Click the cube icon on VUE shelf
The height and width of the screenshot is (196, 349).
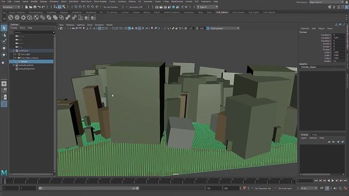click(x=29, y=17)
